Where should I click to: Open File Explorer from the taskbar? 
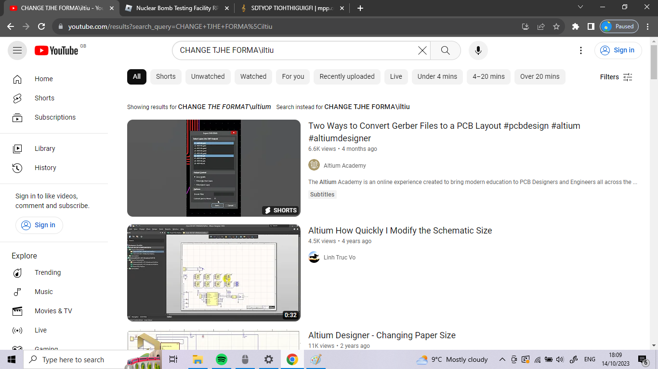tap(197, 359)
